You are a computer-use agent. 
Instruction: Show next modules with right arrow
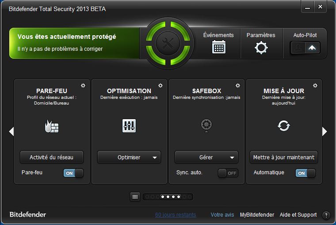(325, 131)
